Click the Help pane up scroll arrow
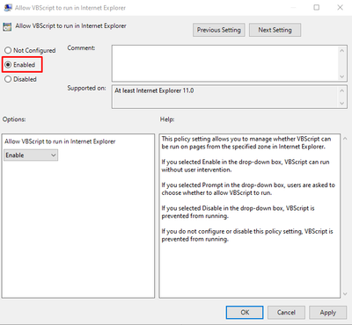The height and width of the screenshot is (325, 352). pyautogui.click(x=345, y=139)
